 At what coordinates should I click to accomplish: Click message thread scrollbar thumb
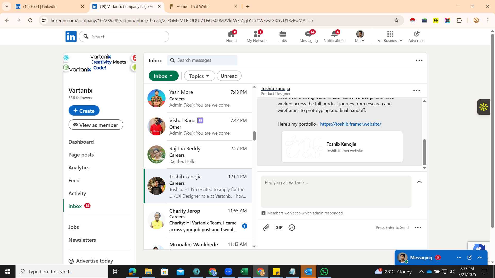pyautogui.click(x=424, y=152)
